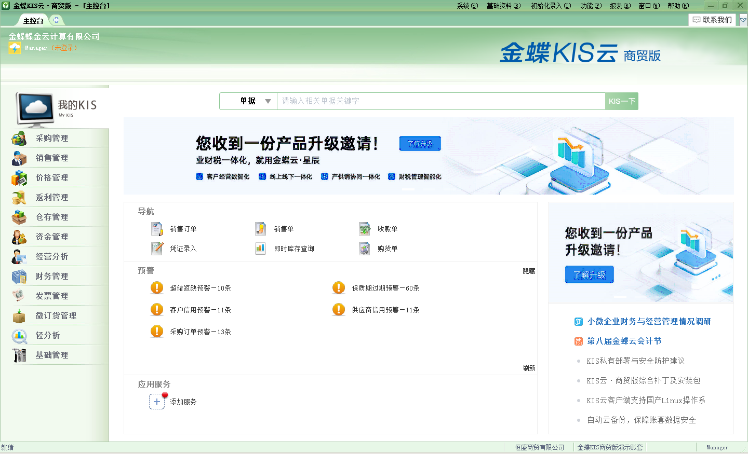Click the Manager user avatar icon

tap(15, 48)
